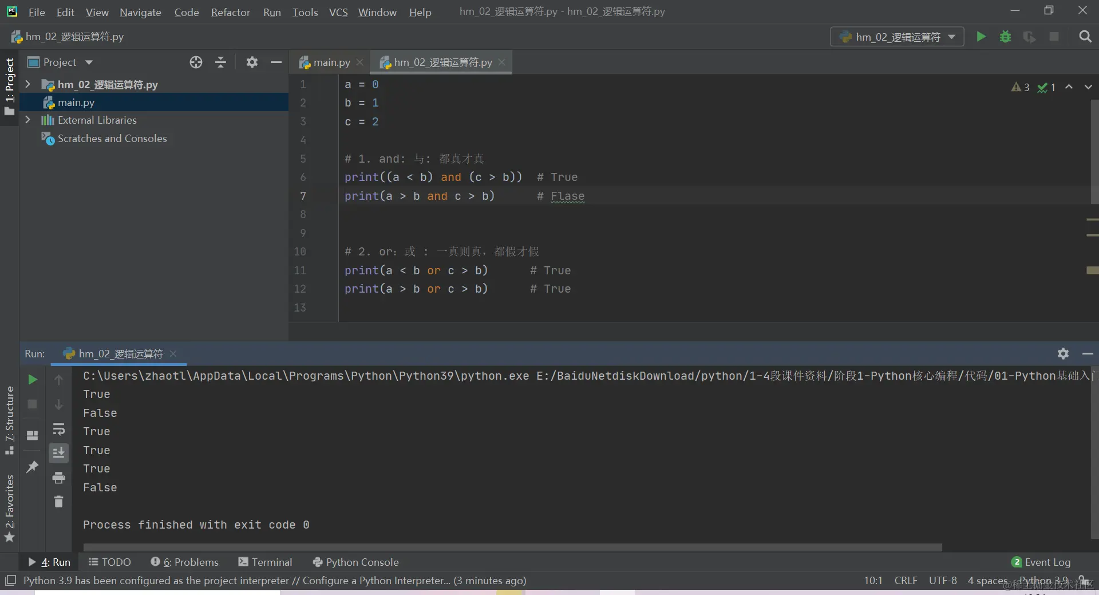
Task: Expand the hm_02 project root folder
Action: click(x=27, y=84)
